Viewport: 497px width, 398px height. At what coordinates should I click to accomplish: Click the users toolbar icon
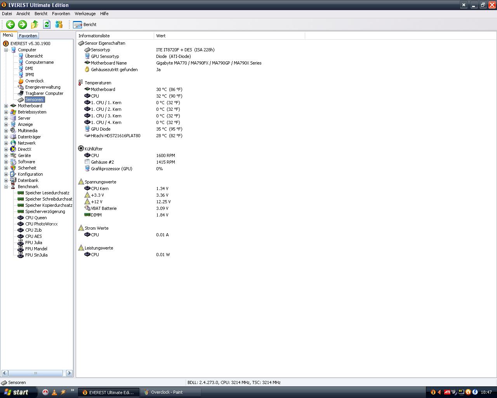[59, 24]
